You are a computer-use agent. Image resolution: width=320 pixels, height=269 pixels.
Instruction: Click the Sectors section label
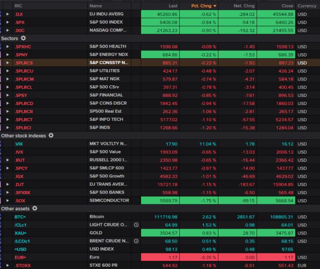[x=9, y=38]
